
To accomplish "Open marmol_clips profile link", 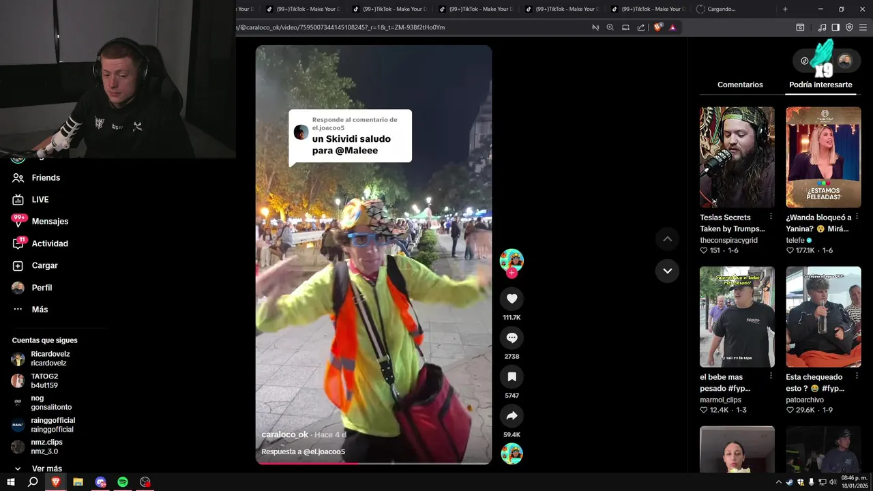I will point(720,400).
